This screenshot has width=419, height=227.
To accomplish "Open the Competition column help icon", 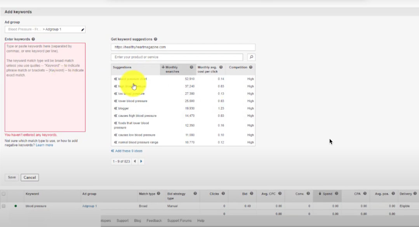I will click(250, 67).
